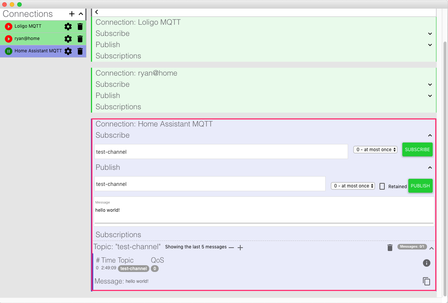Delete the Loligo MQTT connection
The image size is (448, 303).
tap(80, 27)
